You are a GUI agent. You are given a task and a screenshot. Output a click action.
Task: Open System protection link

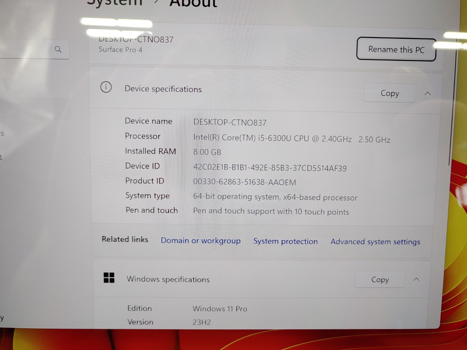pyautogui.click(x=285, y=241)
